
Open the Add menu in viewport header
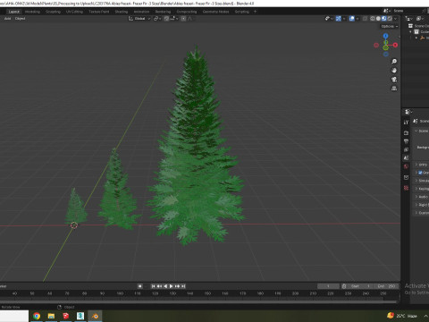click(7, 19)
